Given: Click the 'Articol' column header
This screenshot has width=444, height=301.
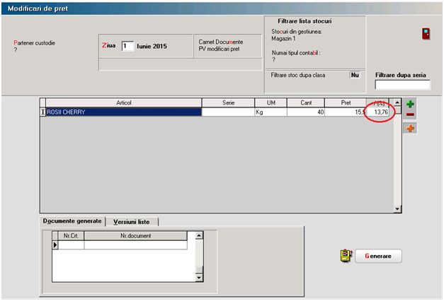Looking at the screenshot, I should (x=123, y=102).
